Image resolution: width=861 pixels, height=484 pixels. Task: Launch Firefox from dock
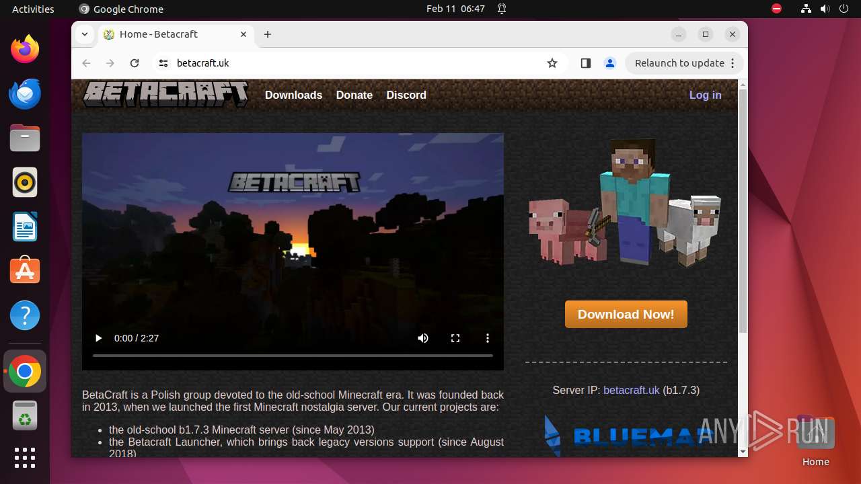pyautogui.click(x=25, y=49)
